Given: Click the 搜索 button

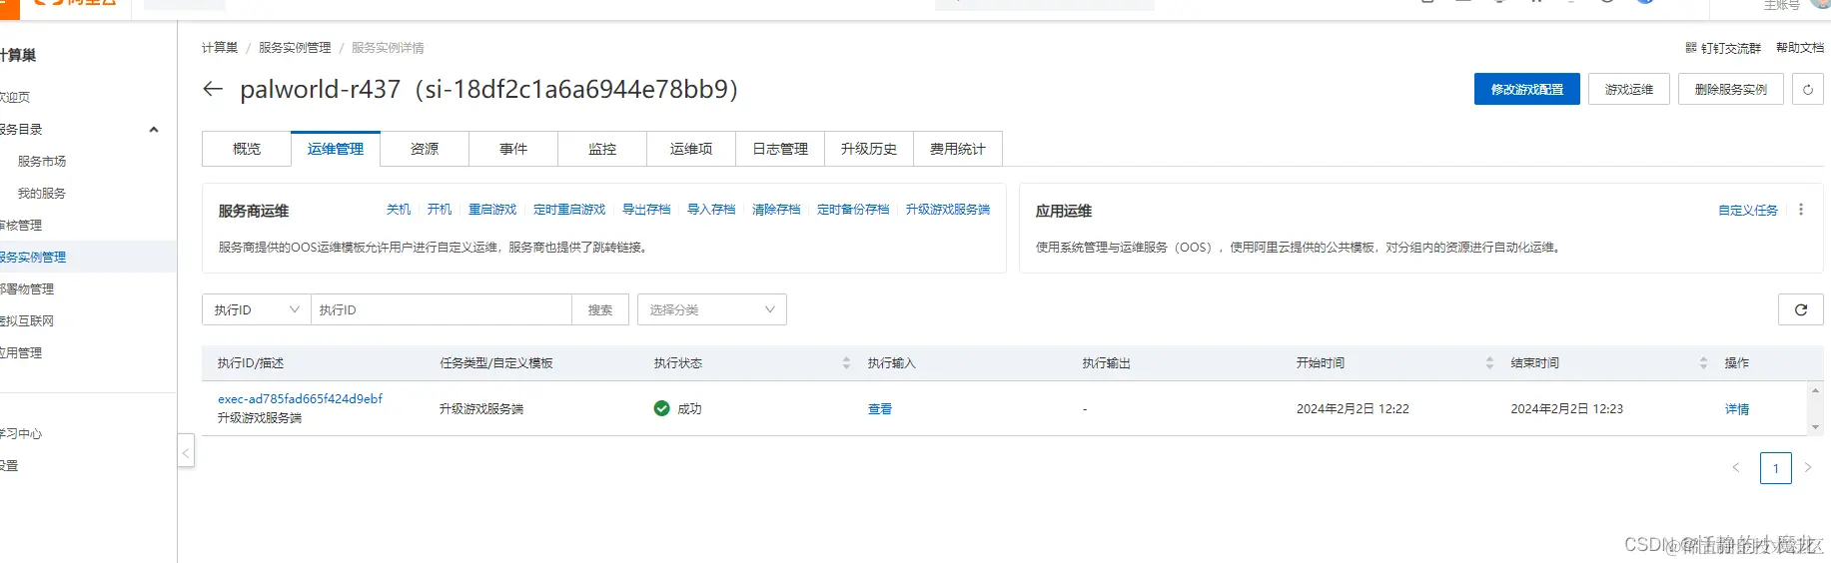Looking at the screenshot, I should pyautogui.click(x=600, y=309).
